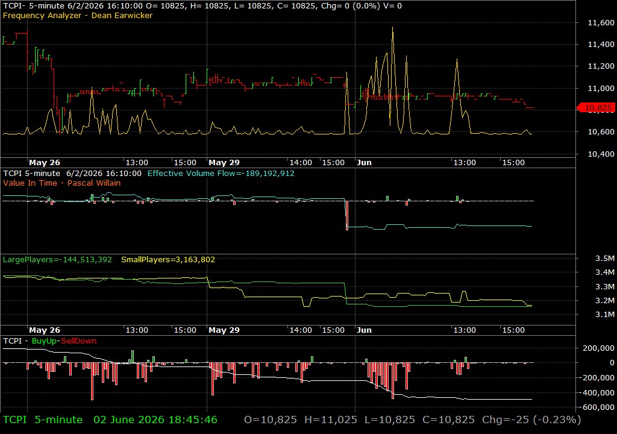Click the 'SmallPlayers=3,163,802' legend label

(168, 260)
